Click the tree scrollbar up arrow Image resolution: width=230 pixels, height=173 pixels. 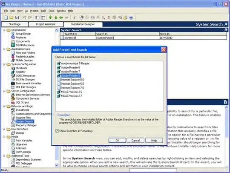coord(57,30)
